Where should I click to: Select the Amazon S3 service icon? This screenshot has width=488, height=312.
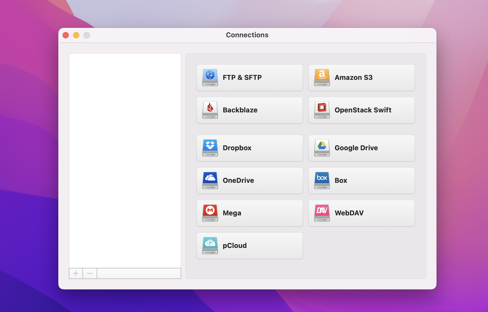(321, 77)
